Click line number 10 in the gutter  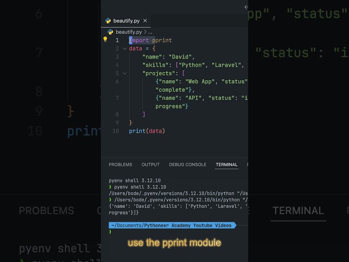(x=116, y=131)
